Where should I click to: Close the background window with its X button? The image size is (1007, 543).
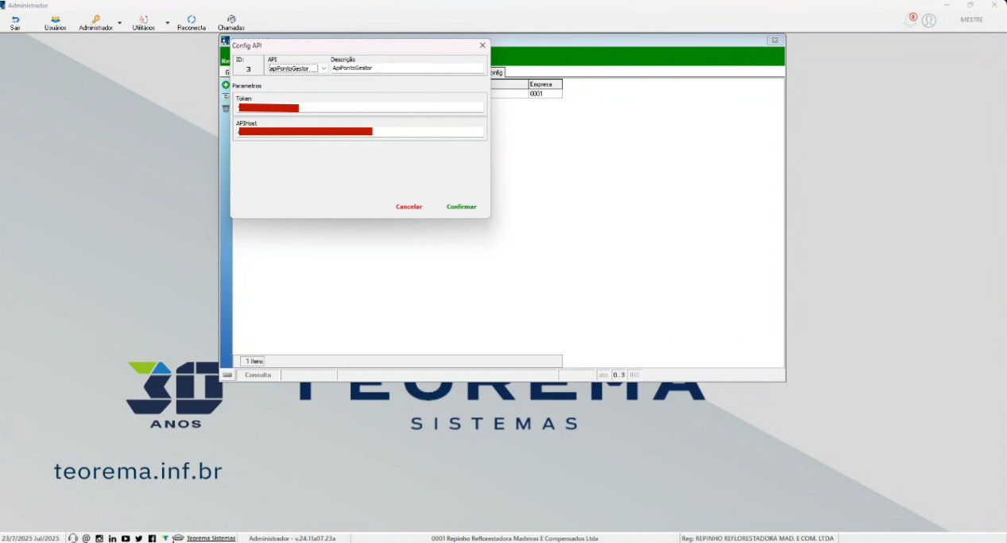[x=775, y=41]
